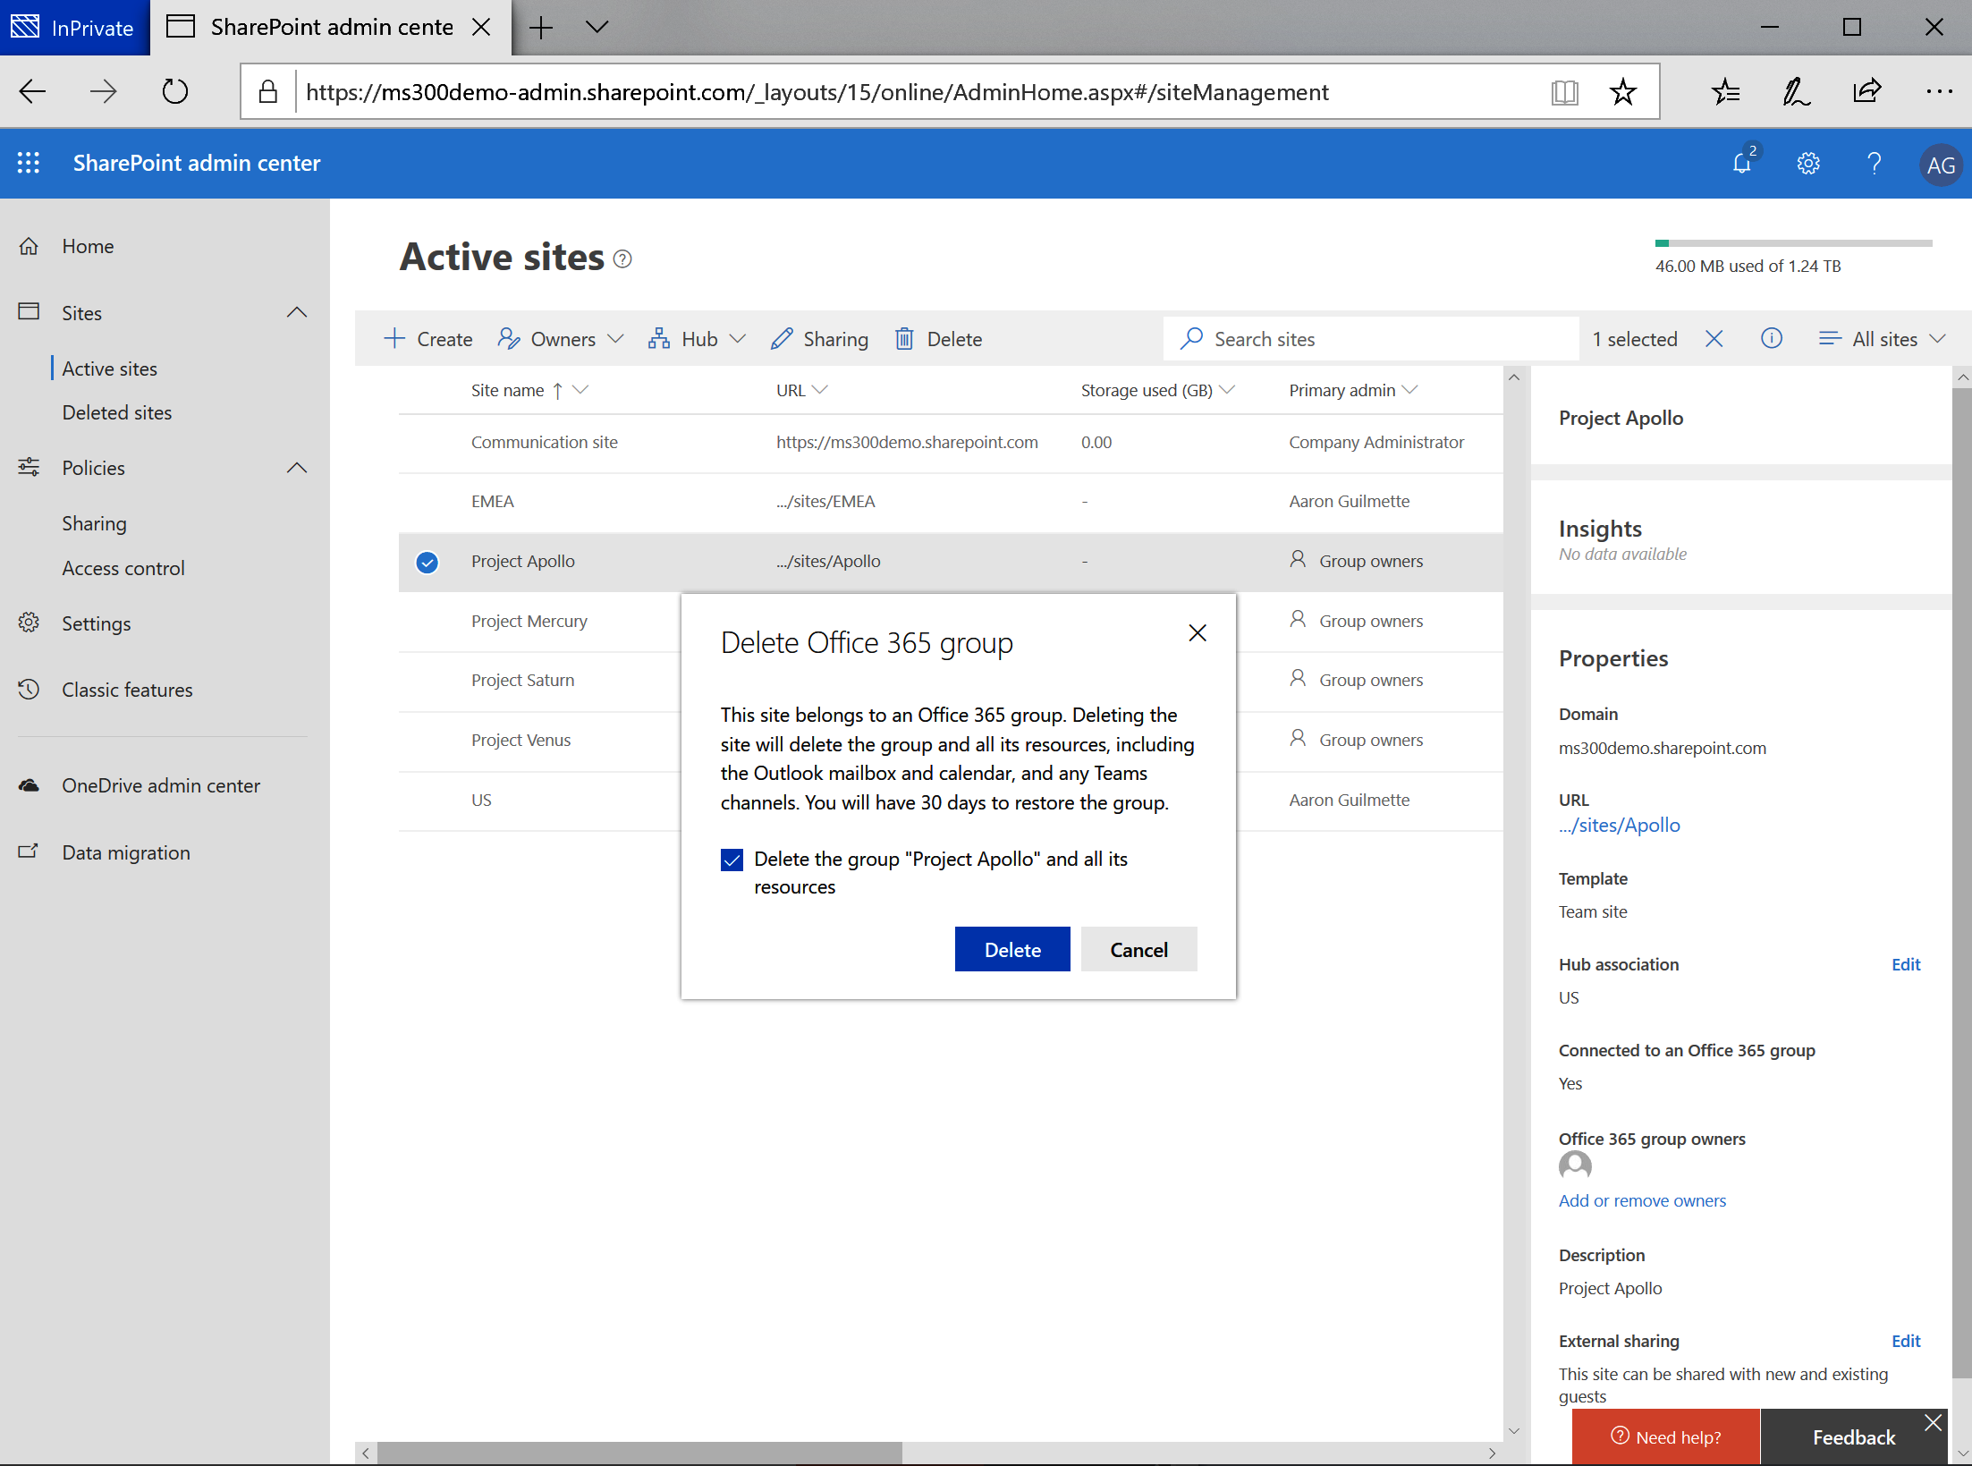This screenshot has height=1466, width=1972.
Task: Expand the Owners dropdown
Action: pyautogui.click(x=561, y=339)
